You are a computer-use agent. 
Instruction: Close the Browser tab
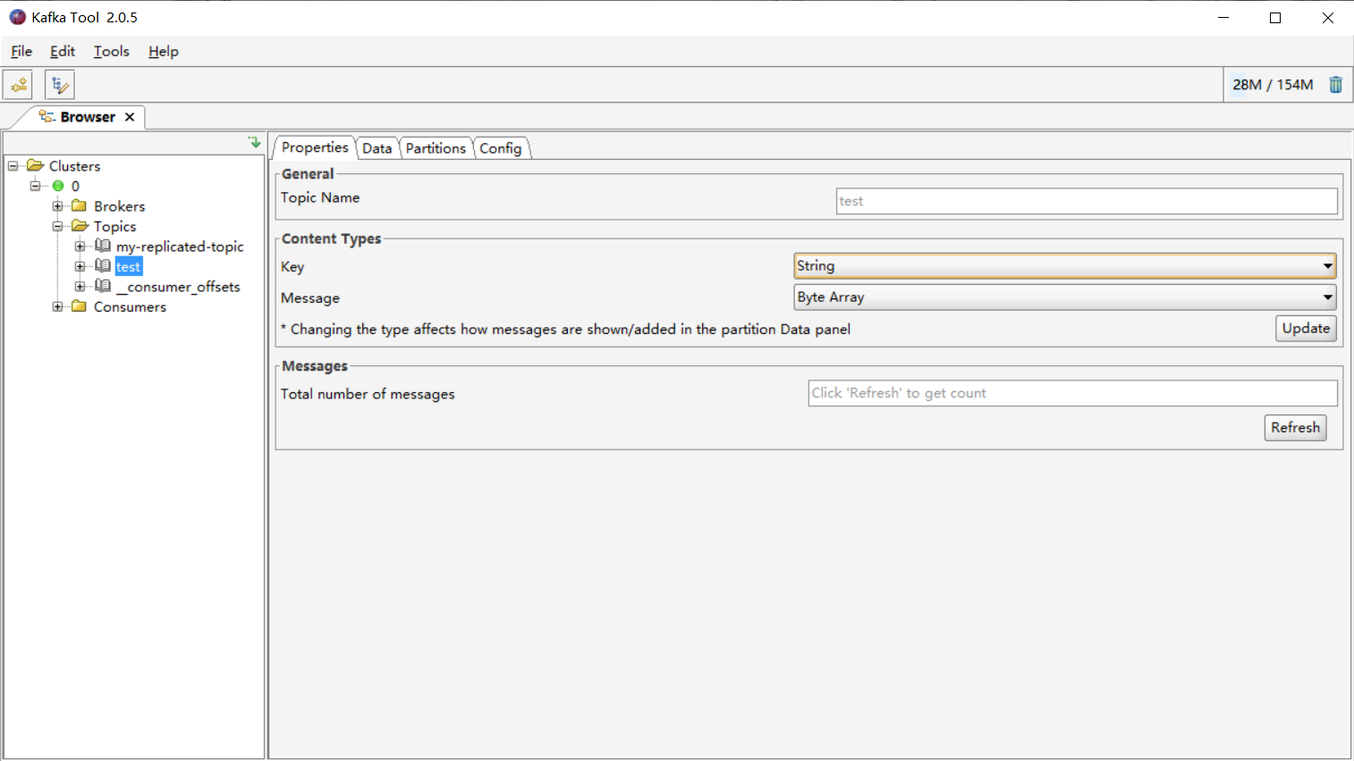tap(130, 117)
